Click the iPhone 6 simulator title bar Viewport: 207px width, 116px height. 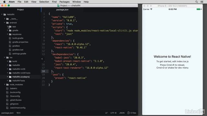tap(172, 6)
